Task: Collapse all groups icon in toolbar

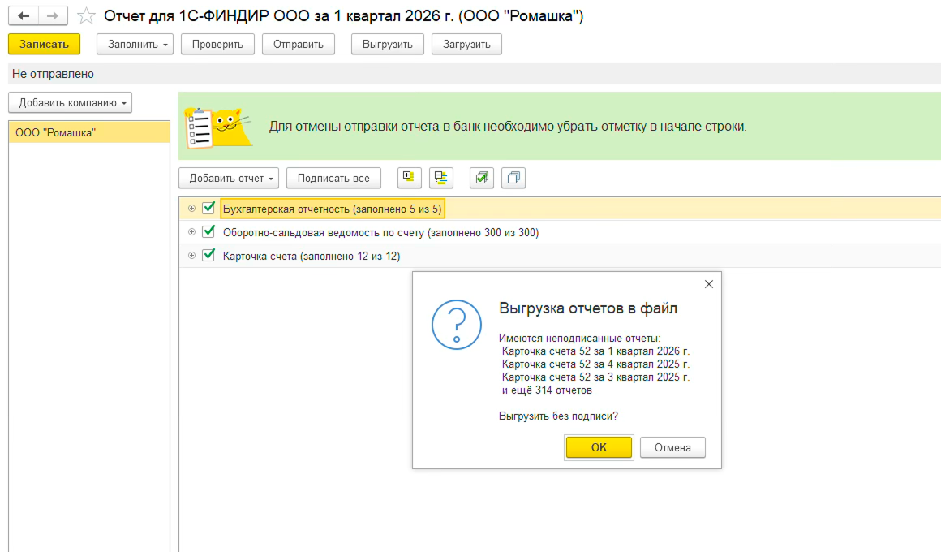Action: (441, 178)
